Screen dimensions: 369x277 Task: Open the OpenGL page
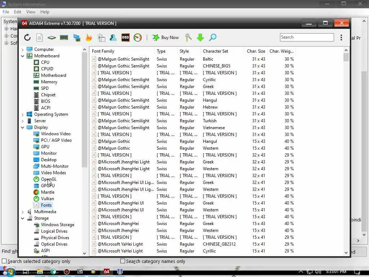pos(49,179)
